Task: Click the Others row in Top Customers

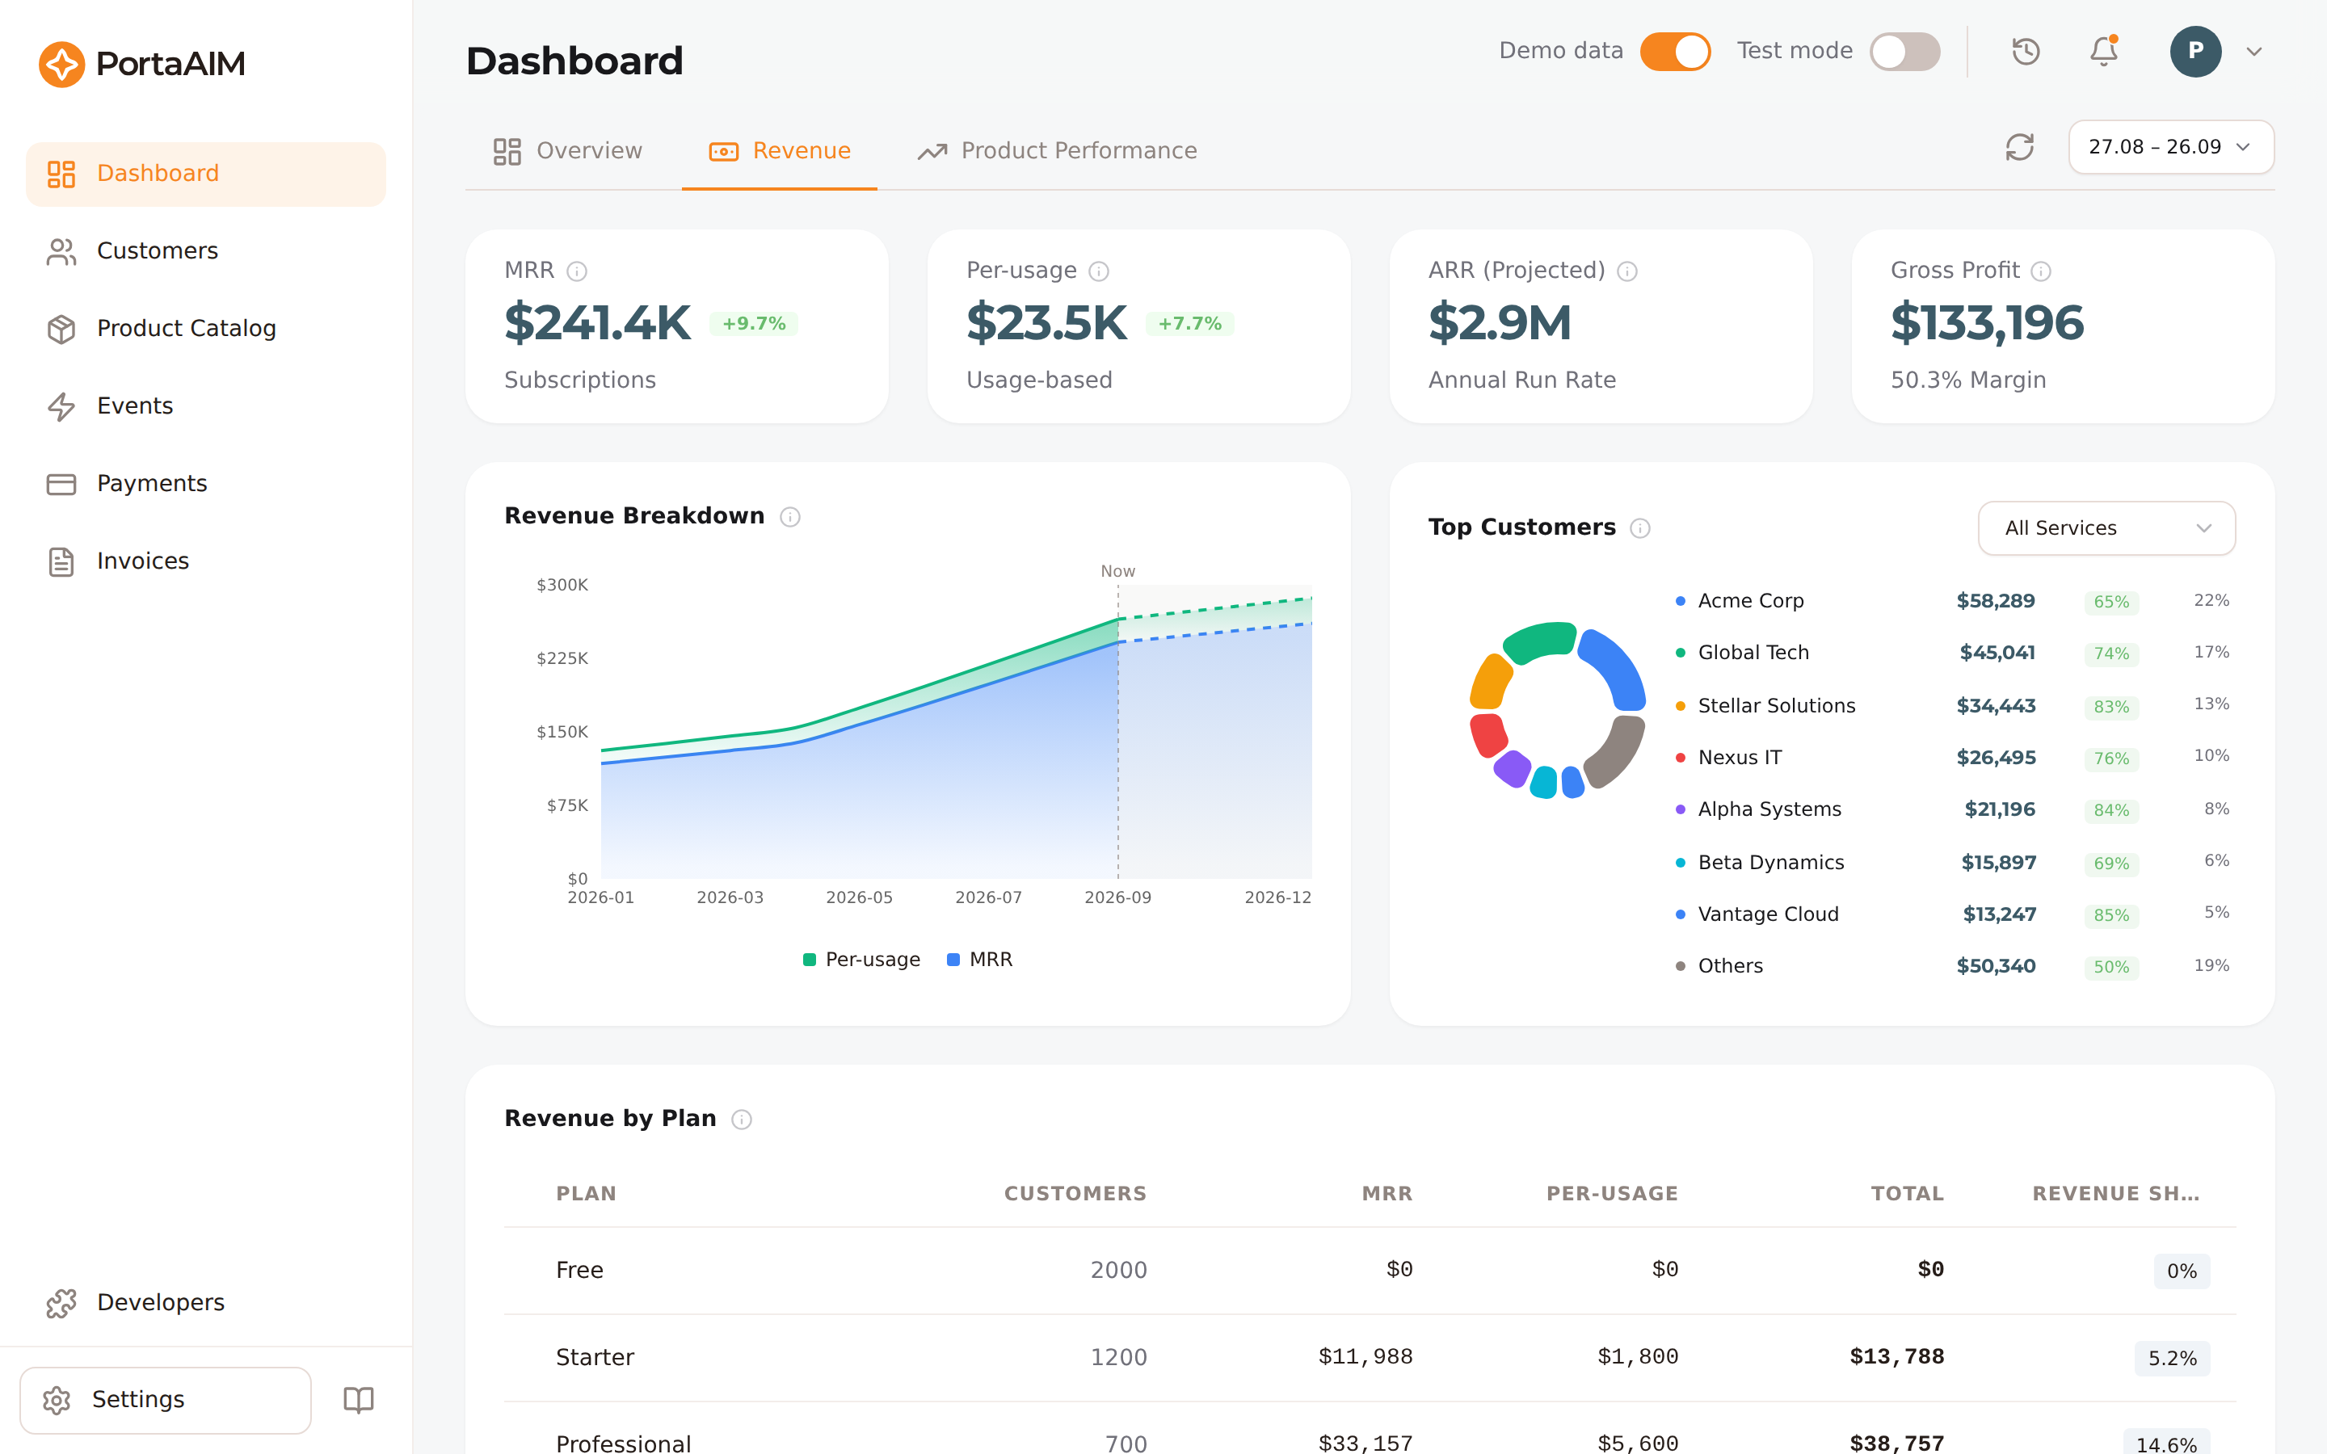Action: click(x=1952, y=966)
